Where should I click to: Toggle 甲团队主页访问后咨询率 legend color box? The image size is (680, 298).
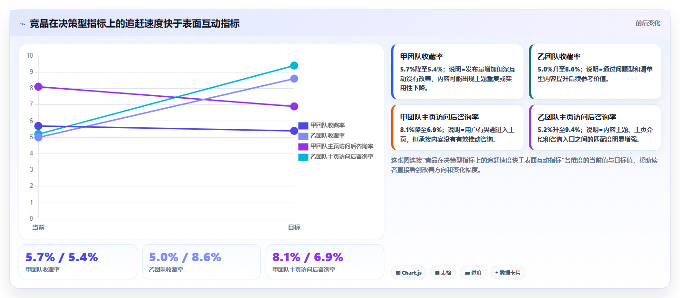click(303, 146)
